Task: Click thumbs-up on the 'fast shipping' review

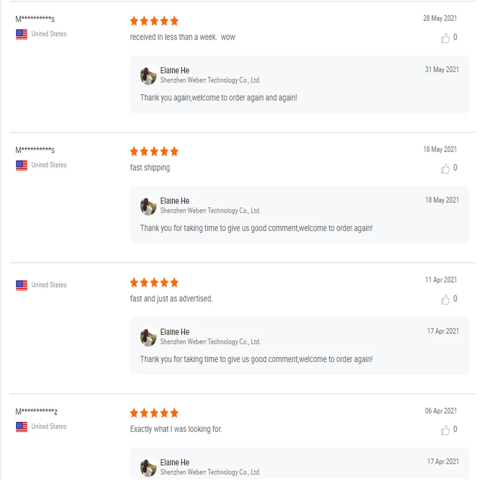Action: pyautogui.click(x=445, y=169)
